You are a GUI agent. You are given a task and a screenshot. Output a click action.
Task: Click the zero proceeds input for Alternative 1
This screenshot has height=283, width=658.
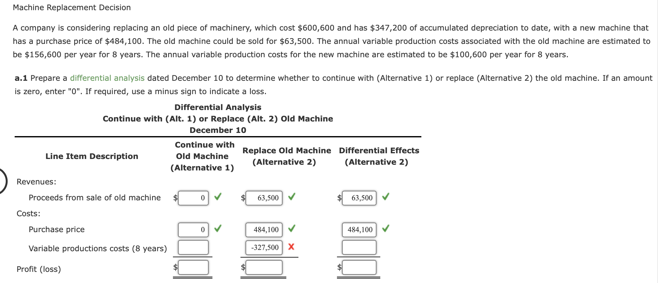(x=193, y=197)
